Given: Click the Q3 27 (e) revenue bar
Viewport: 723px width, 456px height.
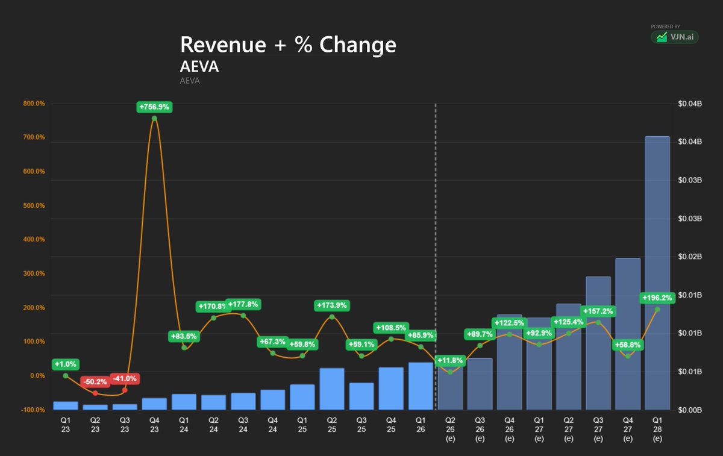Looking at the screenshot, I should tap(598, 343).
